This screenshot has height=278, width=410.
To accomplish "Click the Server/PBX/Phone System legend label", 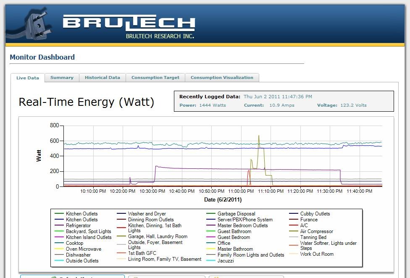I will click(245, 220).
